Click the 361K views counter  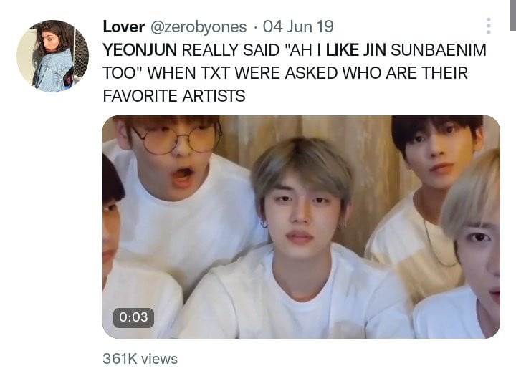(x=140, y=359)
